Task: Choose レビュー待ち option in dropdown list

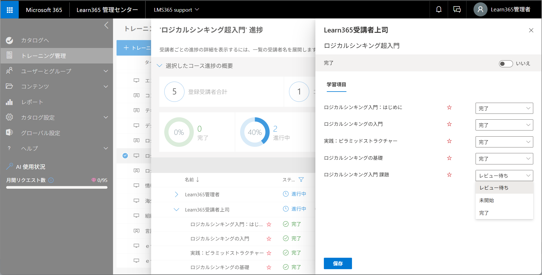Action: coord(504,188)
